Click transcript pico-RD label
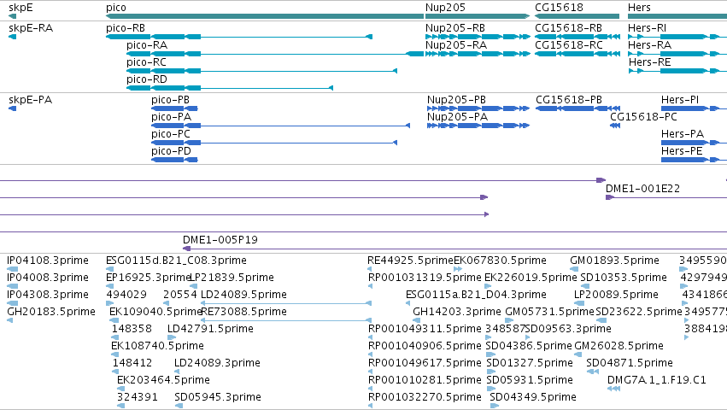 click(x=147, y=79)
